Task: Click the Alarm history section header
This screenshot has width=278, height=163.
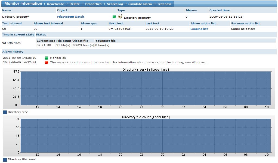Action: (13, 52)
